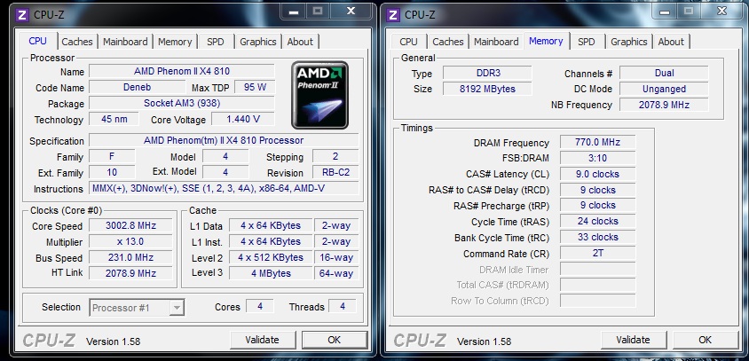This screenshot has height=361, width=749.
Task: Click the Stepping value 2
Action: [335, 156]
